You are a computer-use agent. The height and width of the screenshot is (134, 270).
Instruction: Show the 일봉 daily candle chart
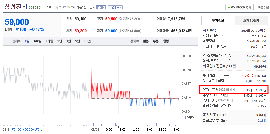click(146, 41)
